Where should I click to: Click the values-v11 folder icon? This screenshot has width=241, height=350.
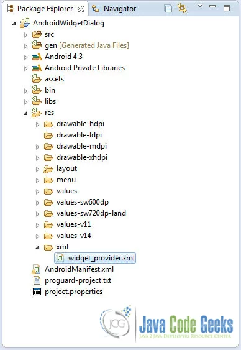pyautogui.click(x=48, y=224)
